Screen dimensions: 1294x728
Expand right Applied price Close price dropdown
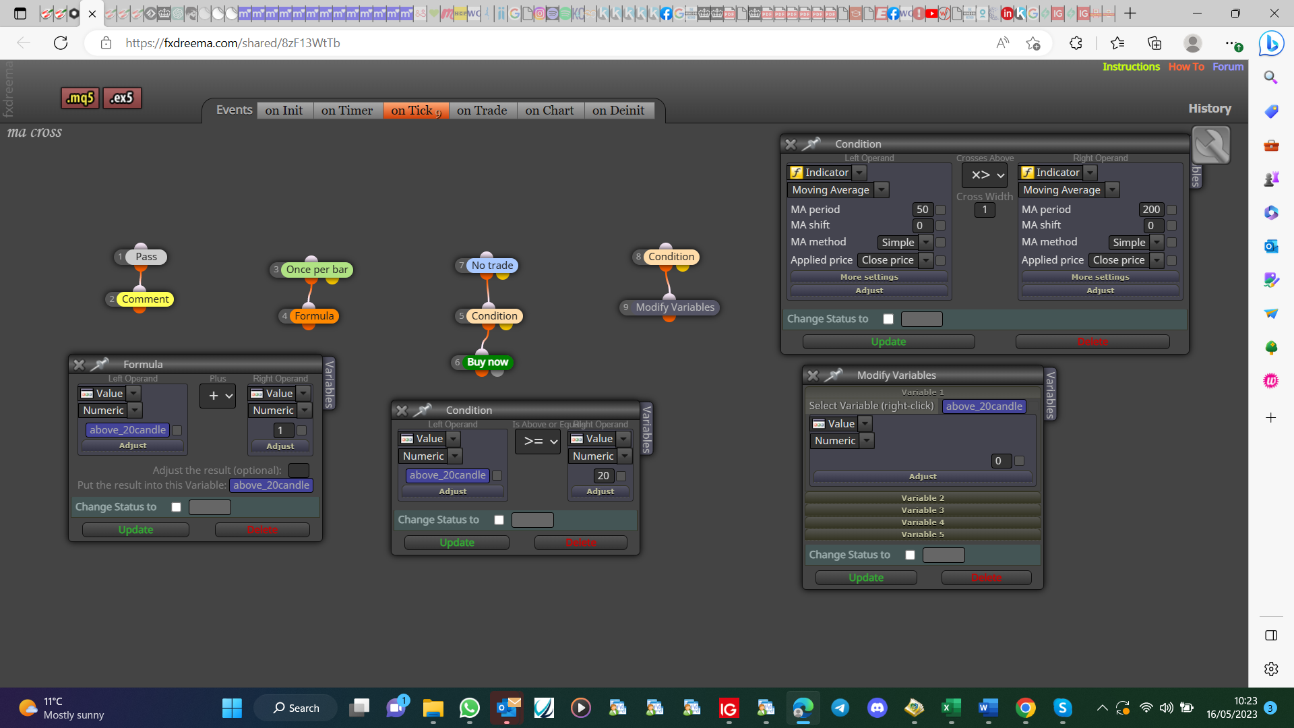(1157, 261)
